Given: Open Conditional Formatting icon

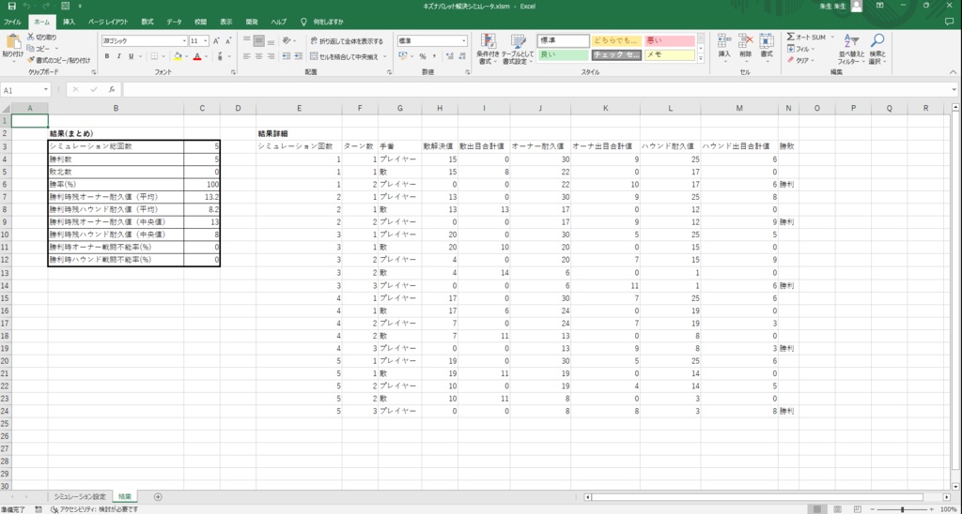Looking at the screenshot, I should click(x=488, y=41).
